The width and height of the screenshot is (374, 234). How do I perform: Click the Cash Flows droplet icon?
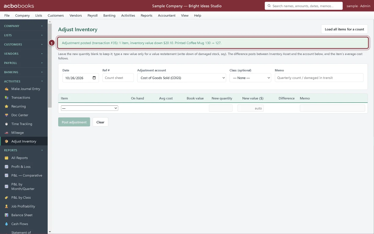[x=6, y=224]
